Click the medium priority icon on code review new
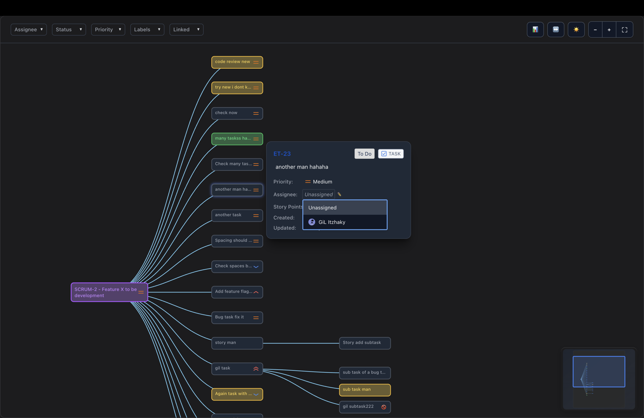Viewport: 644px width, 418px height. (x=256, y=62)
